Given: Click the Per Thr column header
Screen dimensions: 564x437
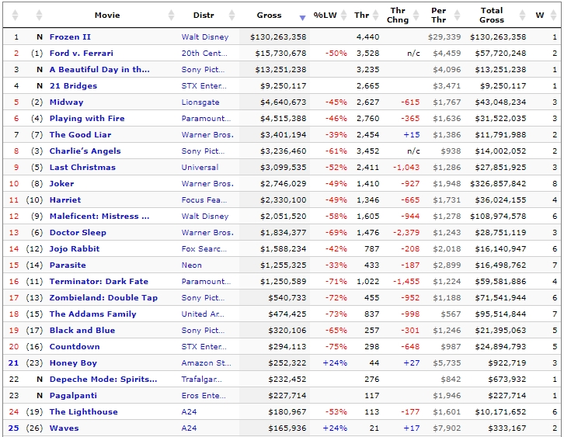Looking at the screenshot, I should click(x=439, y=15).
